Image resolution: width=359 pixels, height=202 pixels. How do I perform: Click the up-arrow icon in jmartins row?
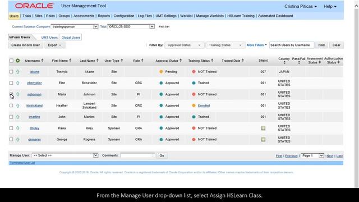[17, 117]
